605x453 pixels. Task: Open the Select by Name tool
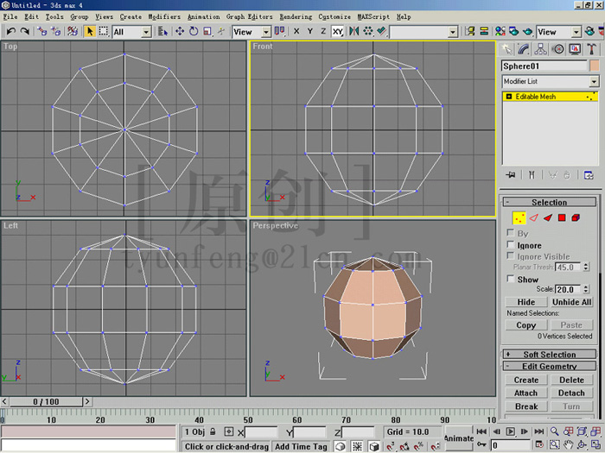pos(162,31)
